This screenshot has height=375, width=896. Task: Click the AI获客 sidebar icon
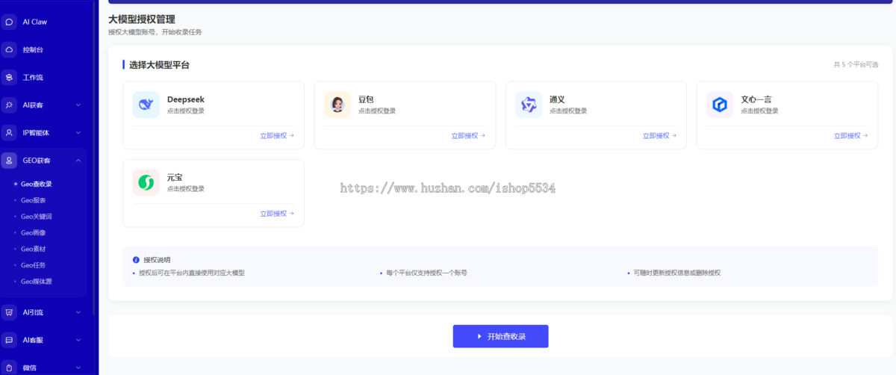(9, 105)
